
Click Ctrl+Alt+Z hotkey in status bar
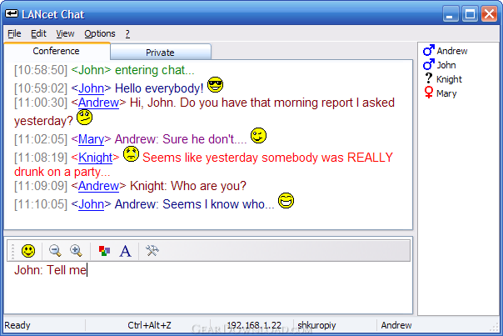(149, 325)
